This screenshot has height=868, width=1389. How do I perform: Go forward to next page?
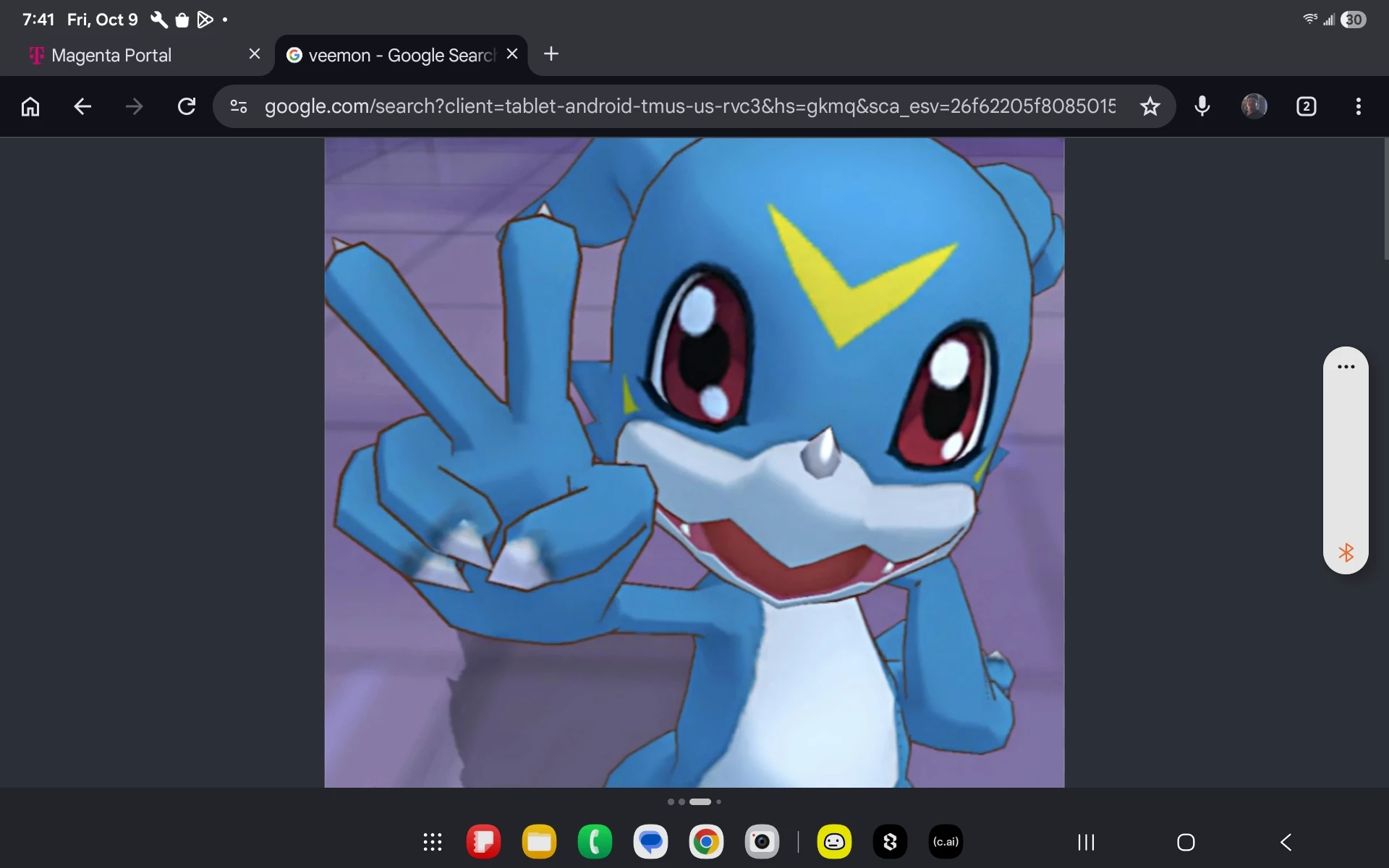tap(135, 107)
